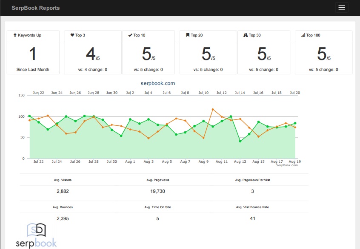Click the serpbook.com chart title
This screenshot has height=249, width=360.
158,83
